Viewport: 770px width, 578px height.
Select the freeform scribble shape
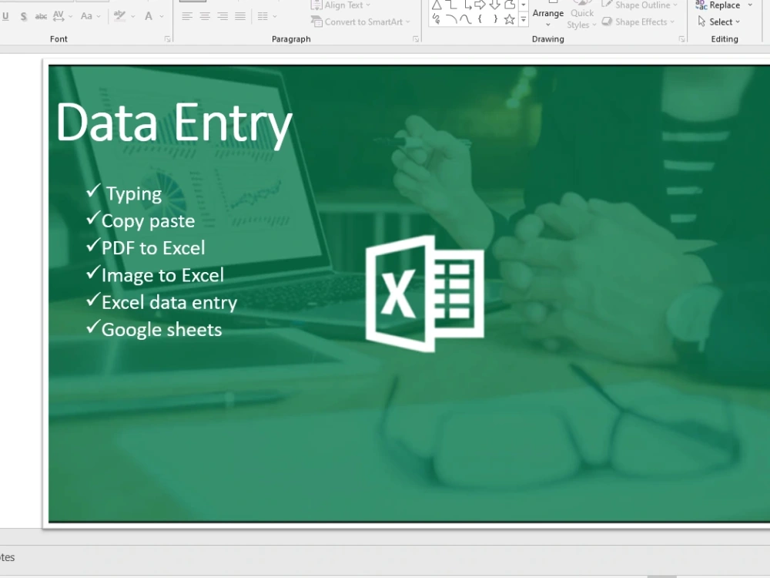(436, 20)
